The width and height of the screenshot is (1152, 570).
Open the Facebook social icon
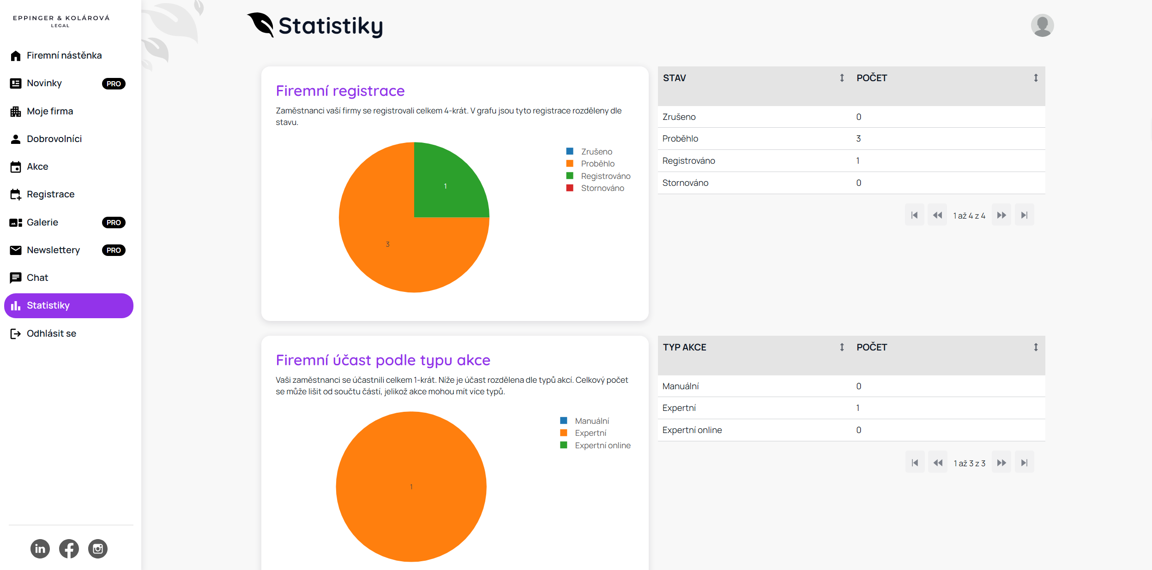[69, 549]
